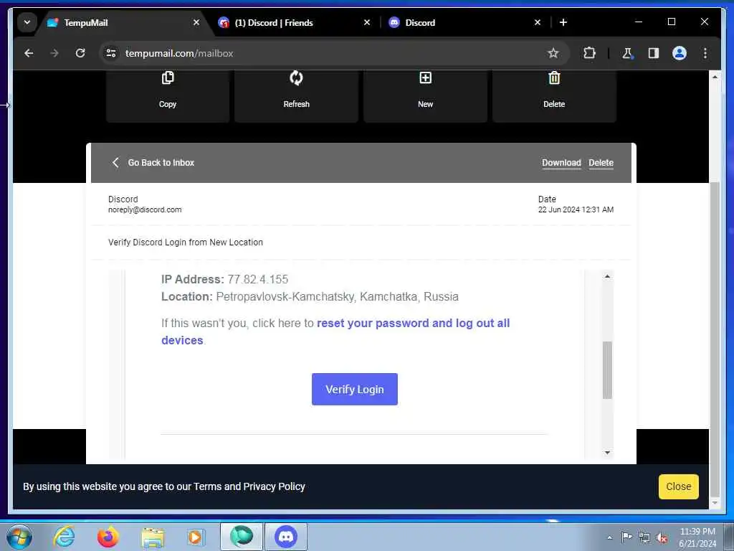The height and width of the screenshot is (551, 734).
Task: Select the noreply@discord.com sender address
Action: click(145, 210)
